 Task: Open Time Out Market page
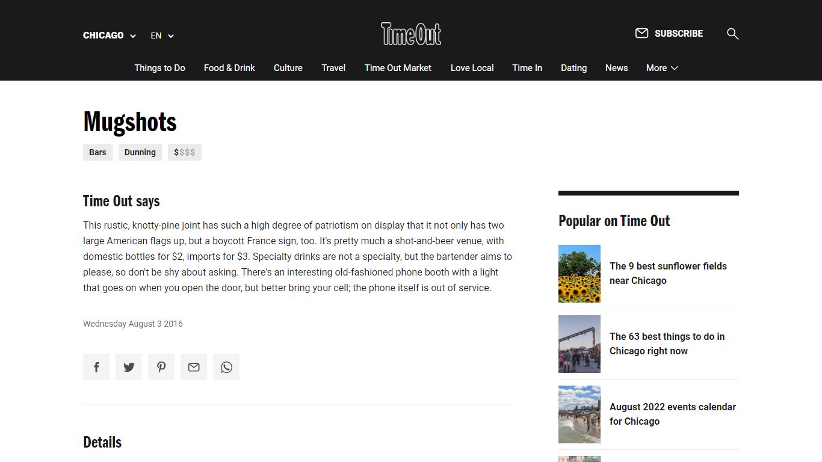coord(398,68)
